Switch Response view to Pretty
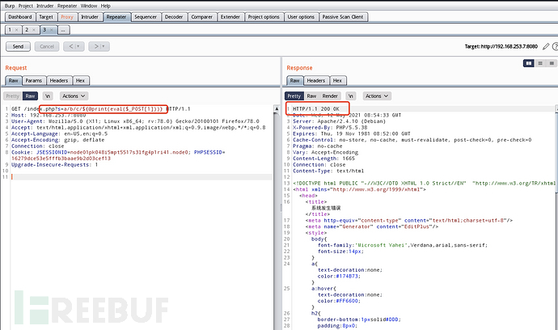This screenshot has width=558, height=330. point(294,95)
